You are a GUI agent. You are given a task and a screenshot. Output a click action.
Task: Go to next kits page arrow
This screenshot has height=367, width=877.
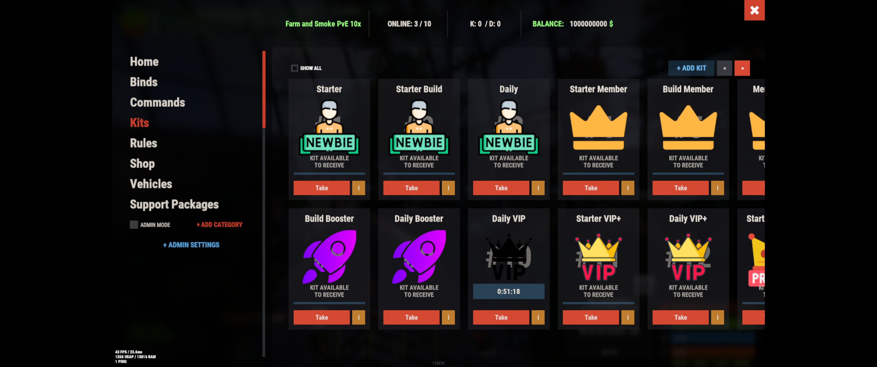pos(742,68)
